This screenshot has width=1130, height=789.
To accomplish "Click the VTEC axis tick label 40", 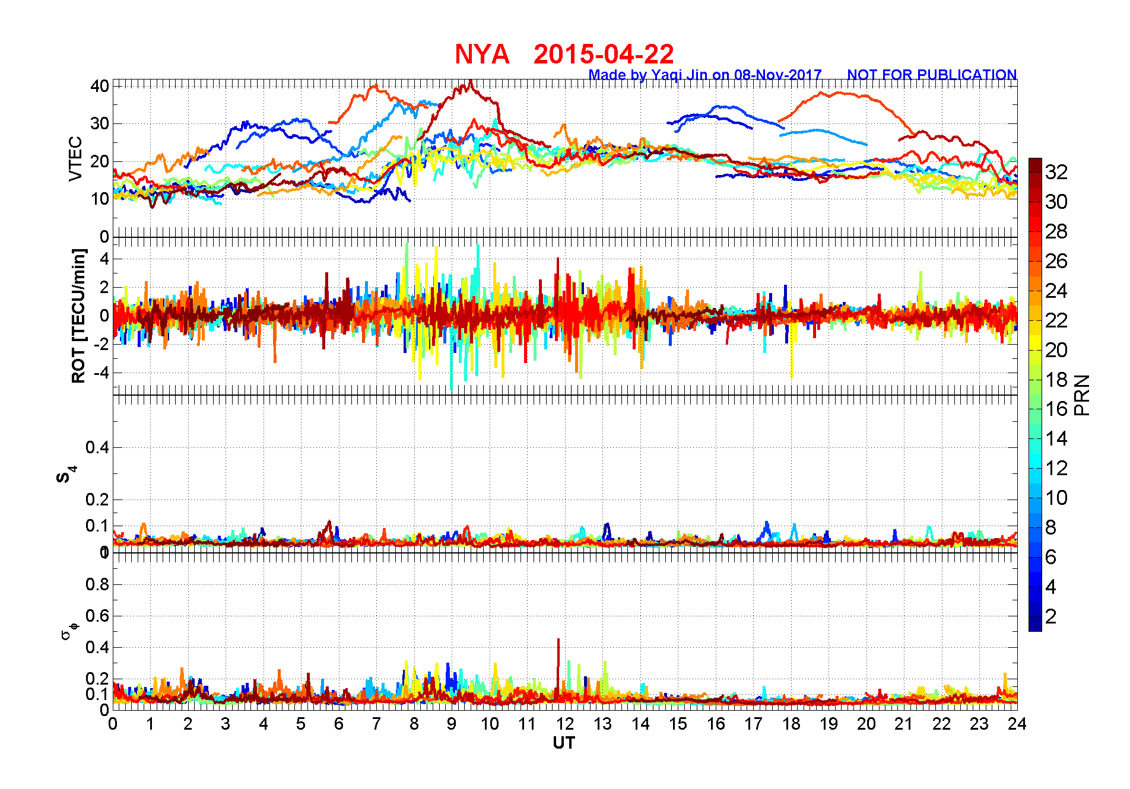I will click(x=100, y=86).
